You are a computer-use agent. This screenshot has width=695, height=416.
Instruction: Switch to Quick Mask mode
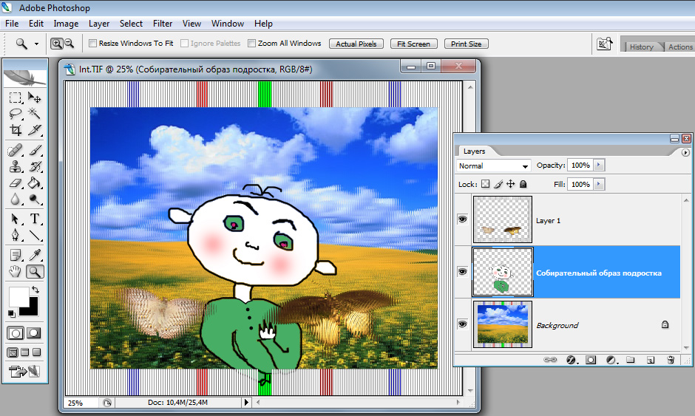(x=34, y=333)
